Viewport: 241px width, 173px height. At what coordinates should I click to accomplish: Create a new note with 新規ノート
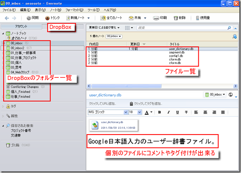point(75,18)
